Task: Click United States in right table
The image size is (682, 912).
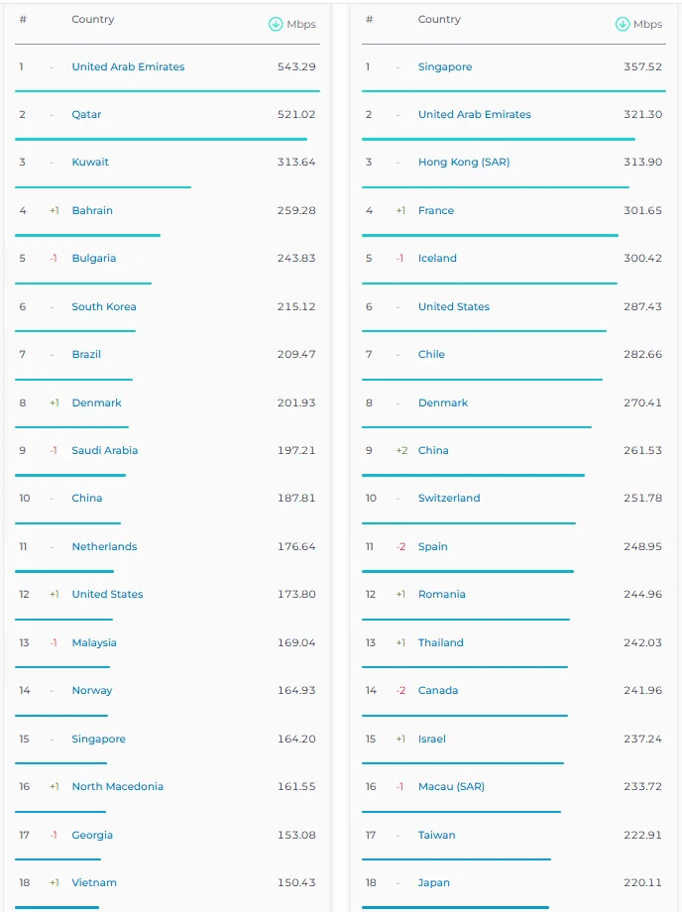Action: pos(453,306)
